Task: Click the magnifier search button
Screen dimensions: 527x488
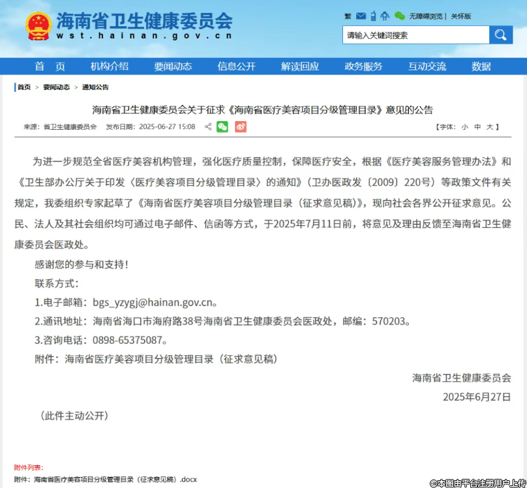Action: (x=501, y=35)
